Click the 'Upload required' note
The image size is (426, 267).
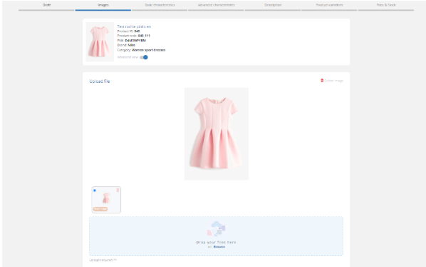(103, 260)
